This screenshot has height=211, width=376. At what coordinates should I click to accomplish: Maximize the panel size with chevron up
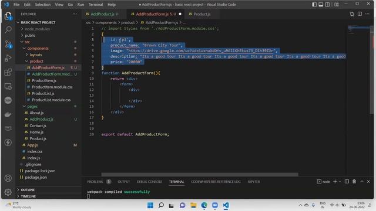(x=362, y=182)
